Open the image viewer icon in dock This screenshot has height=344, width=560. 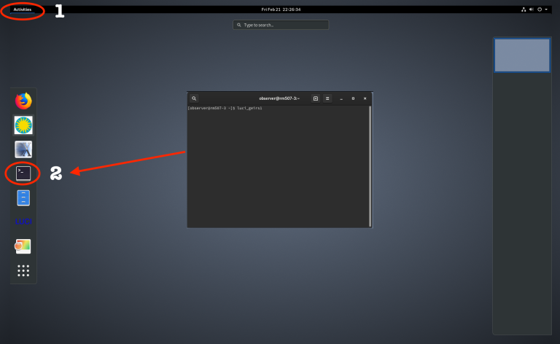coord(23,246)
